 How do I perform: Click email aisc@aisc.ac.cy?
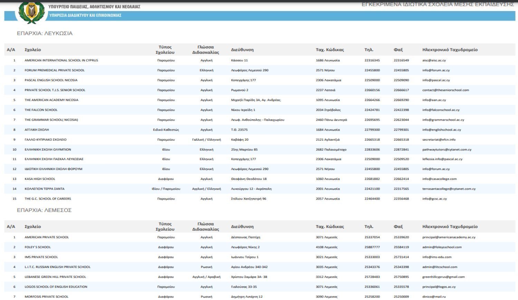click(434, 60)
